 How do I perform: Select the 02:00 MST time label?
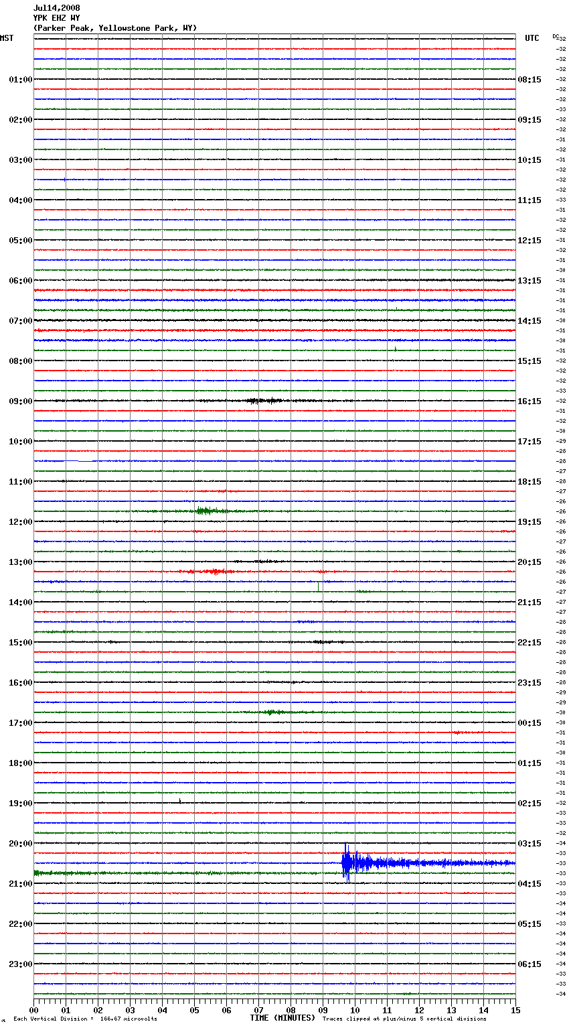21,120
